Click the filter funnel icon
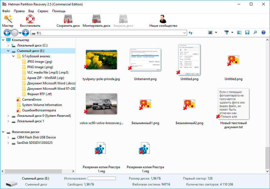The height and width of the screenshot is (189, 270). tap(226, 33)
